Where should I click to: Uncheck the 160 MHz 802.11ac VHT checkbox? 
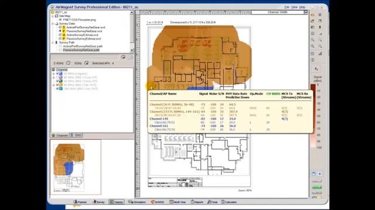pos(57,89)
